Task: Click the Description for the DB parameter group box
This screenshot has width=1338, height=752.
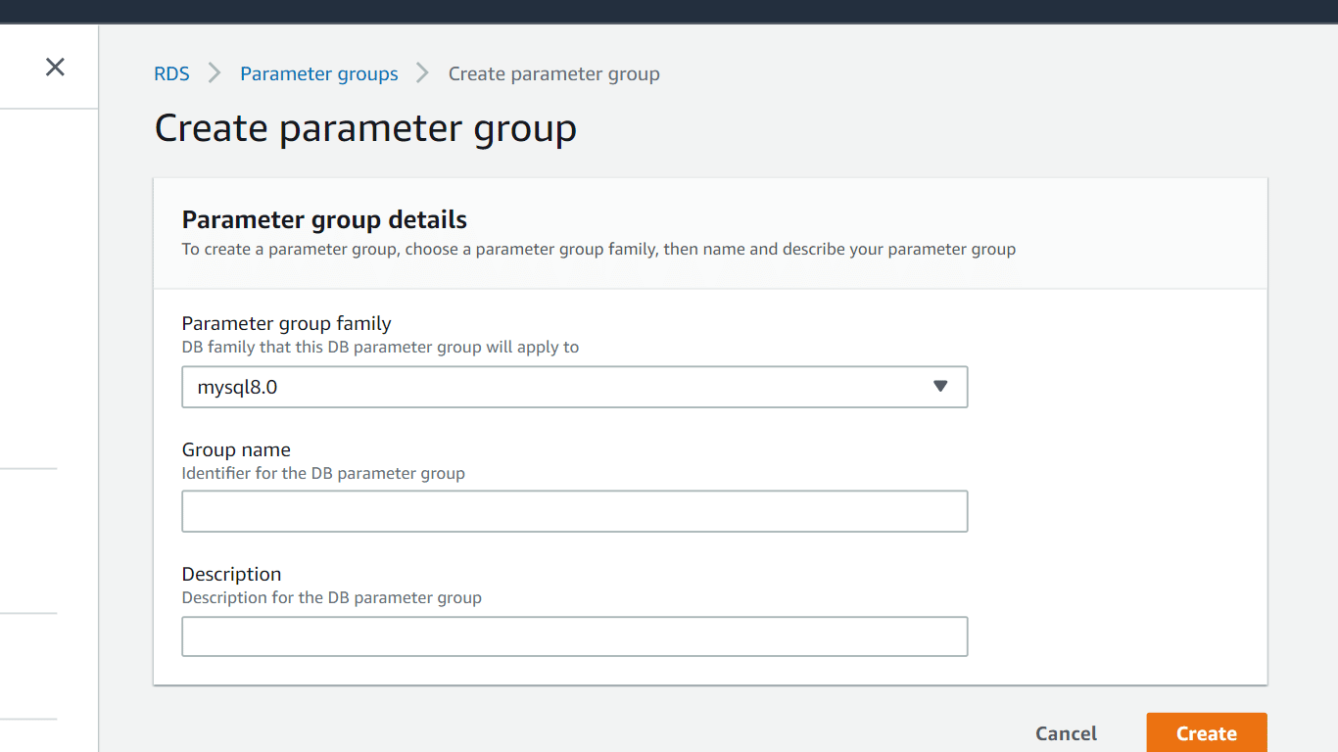Action: [574, 636]
